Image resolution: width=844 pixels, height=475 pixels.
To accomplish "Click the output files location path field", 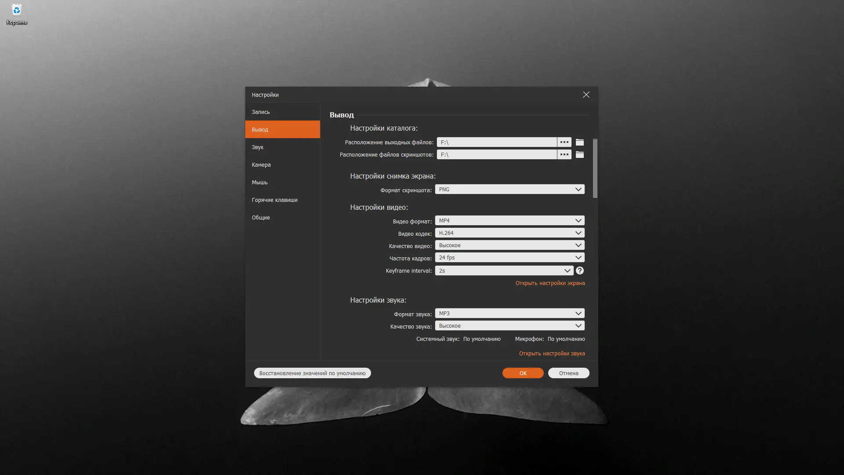I will (x=497, y=142).
